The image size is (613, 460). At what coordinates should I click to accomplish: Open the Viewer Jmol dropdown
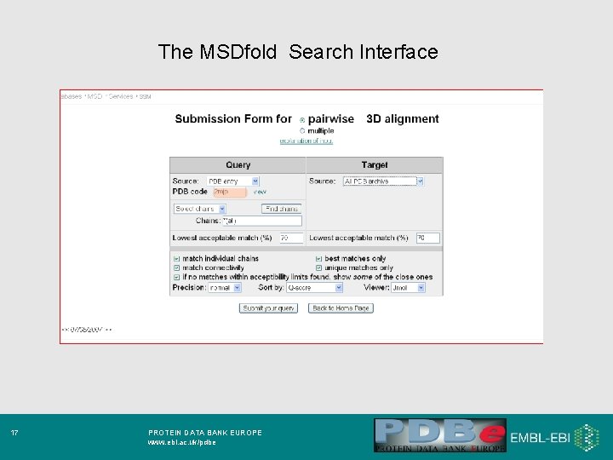408,288
